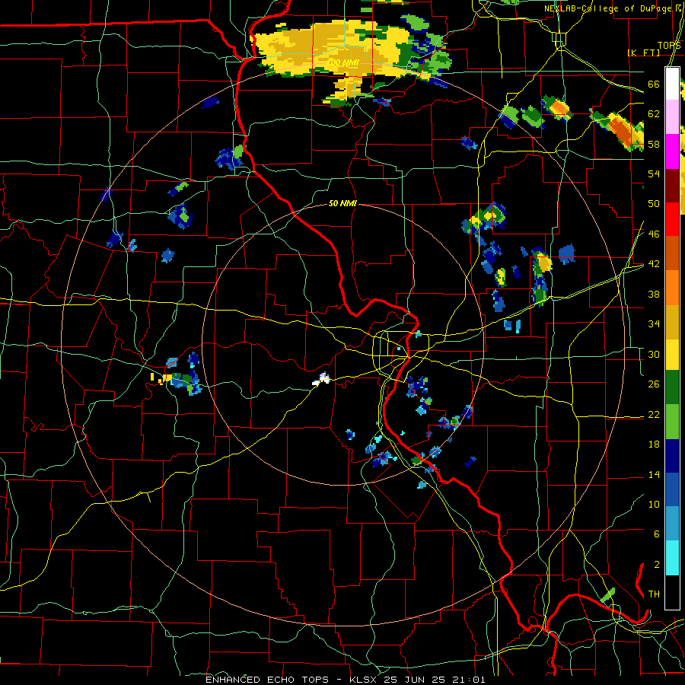This screenshot has height=685, width=685.
Task: Click the magenta legend swatch
Action: [672, 151]
